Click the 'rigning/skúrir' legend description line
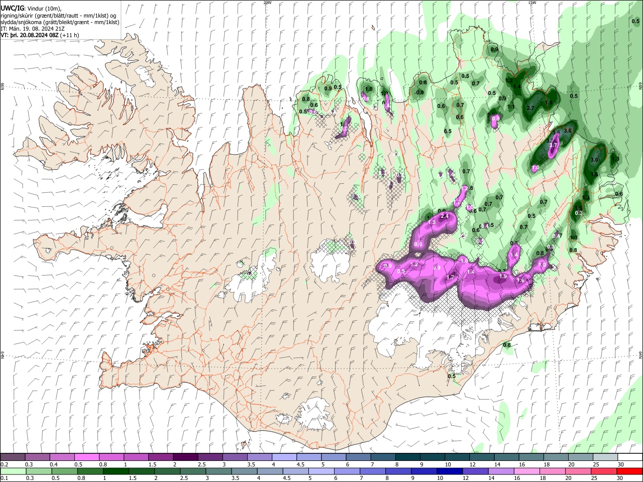The width and height of the screenshot is (643, 482). click(58, 16)
